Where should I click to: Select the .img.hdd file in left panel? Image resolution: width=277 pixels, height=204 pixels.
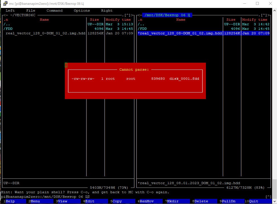coord(46,33)
